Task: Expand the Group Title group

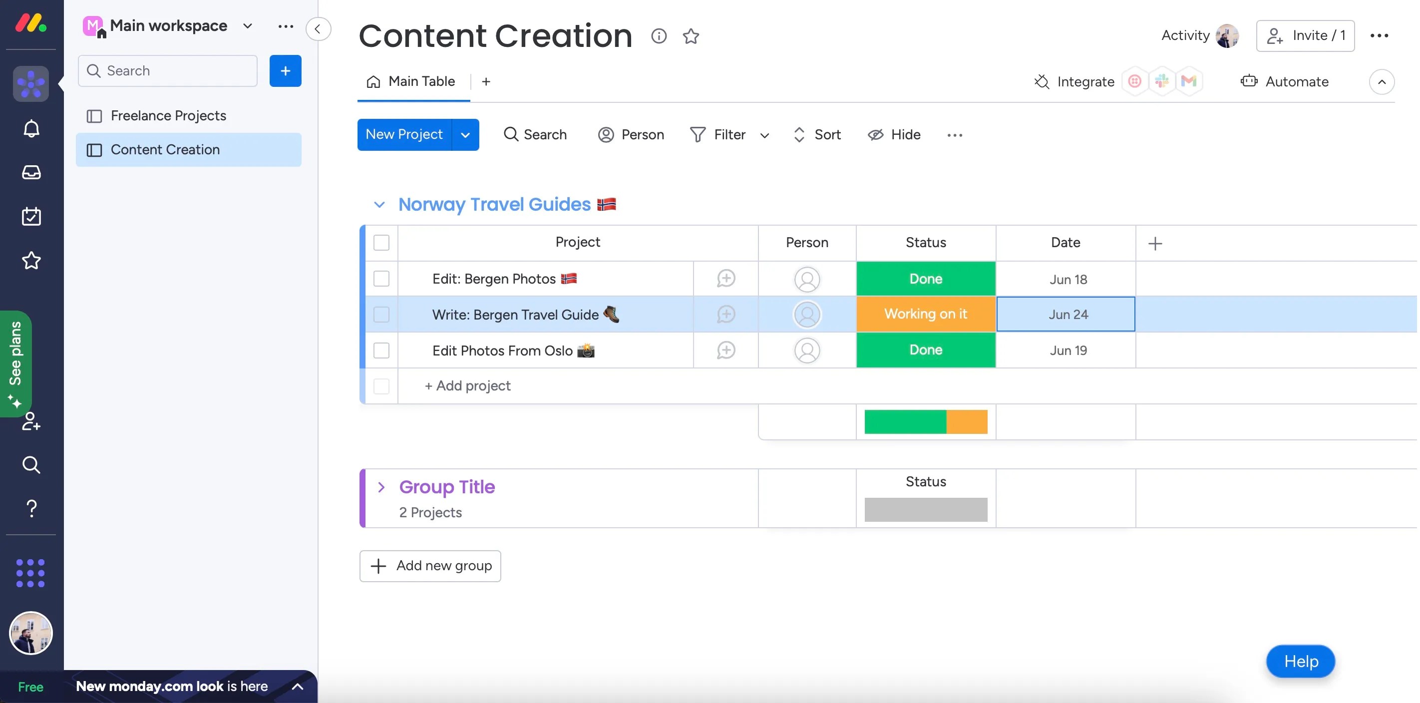Action: (x=381, y=487)
